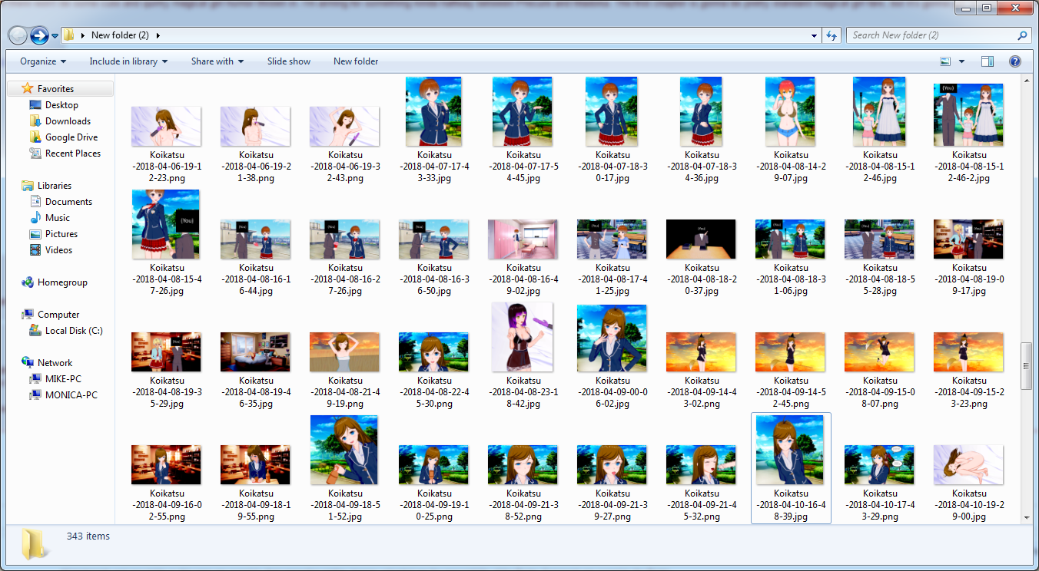This screenshot has height=571, width=1039.
Task: Select Computer in navigation pane
Action: click(58, 315)
